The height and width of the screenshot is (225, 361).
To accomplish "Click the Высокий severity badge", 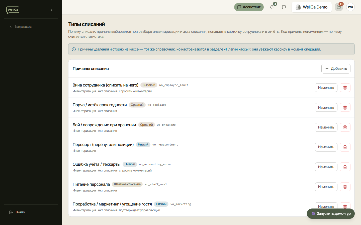I will pos(149,85).
